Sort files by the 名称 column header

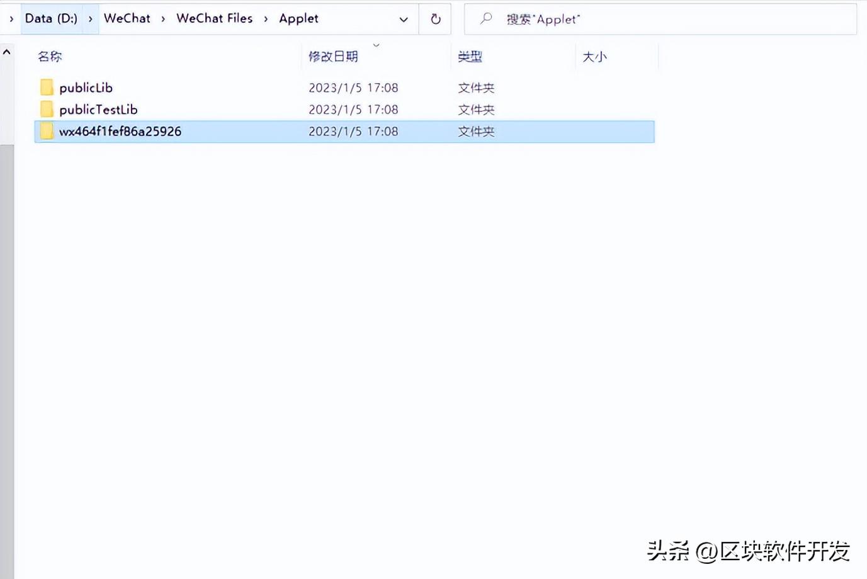coord(49,56)
